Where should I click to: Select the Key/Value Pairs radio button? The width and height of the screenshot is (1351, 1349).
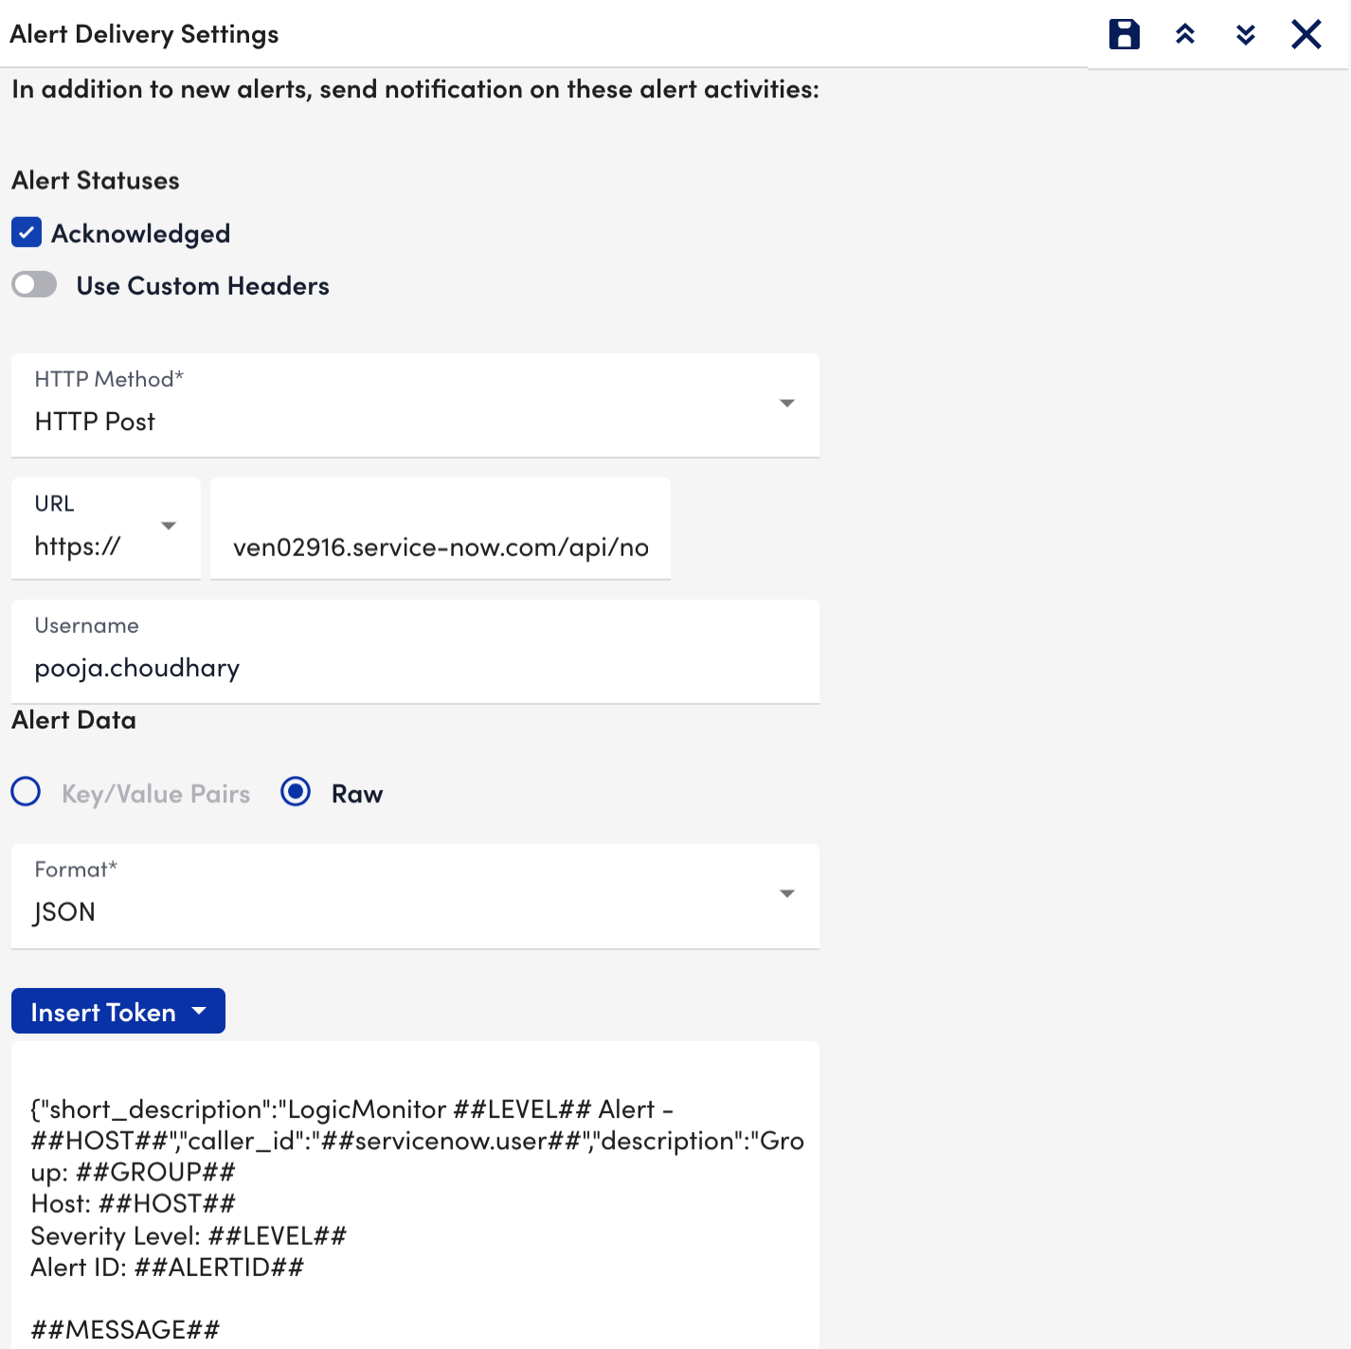click(26, 792)
